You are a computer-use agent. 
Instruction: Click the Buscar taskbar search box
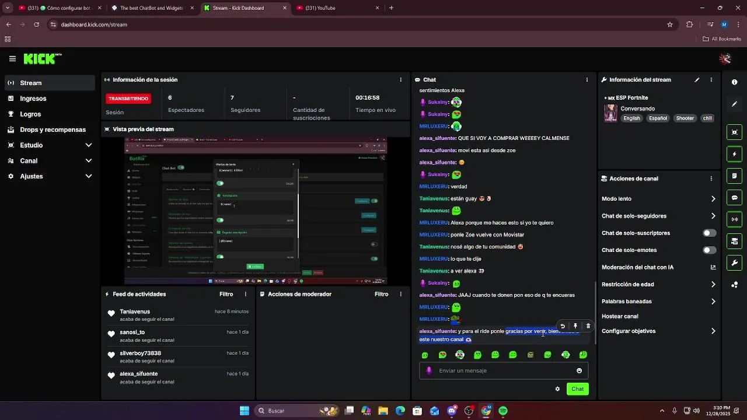pyautogui.click(x=298, y=411)
